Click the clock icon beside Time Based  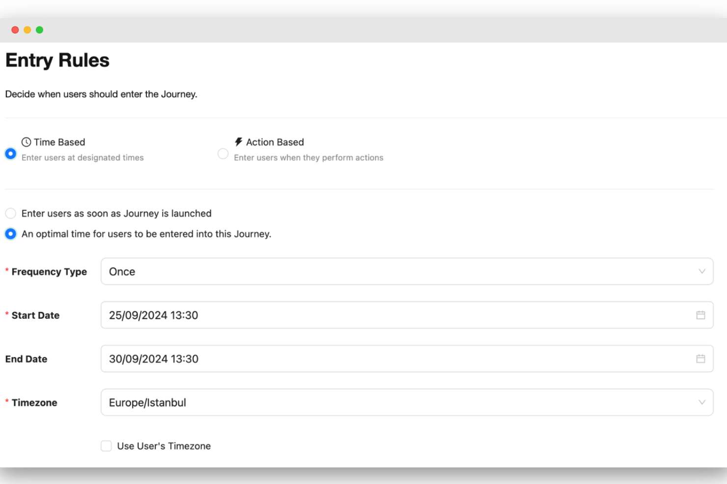[26, 142]
